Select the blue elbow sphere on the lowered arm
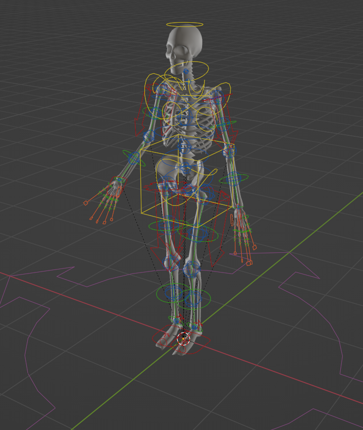Viewport: 363px width, 430px height. (229, 150)
